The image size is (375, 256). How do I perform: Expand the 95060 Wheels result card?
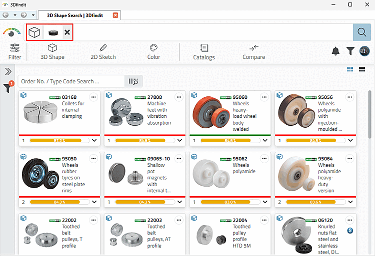[x=265, y=141]
